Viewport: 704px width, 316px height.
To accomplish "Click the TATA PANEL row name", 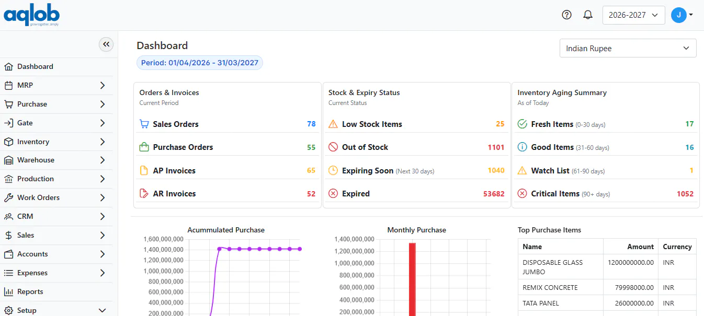I will [x=541, y=303].
